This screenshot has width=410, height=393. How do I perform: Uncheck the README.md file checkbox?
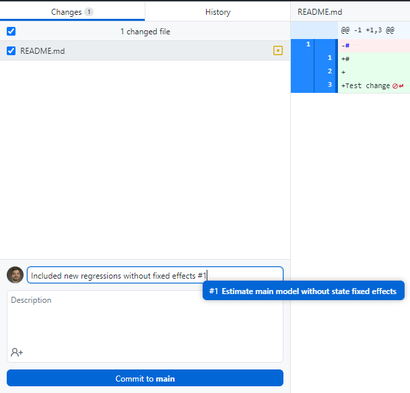pos(11,50)
